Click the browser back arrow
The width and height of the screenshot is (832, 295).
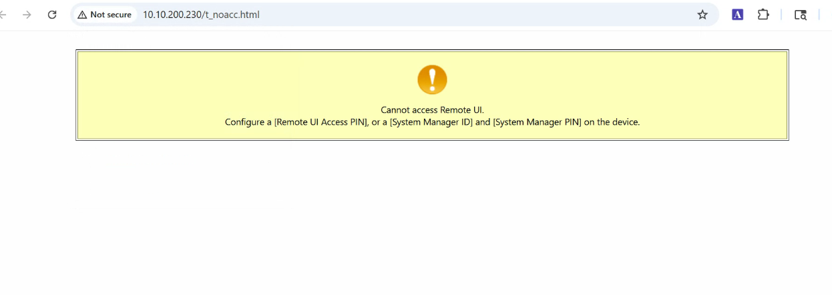pos(3,15)
